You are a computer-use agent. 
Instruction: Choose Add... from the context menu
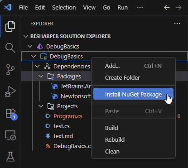point(133,66)
